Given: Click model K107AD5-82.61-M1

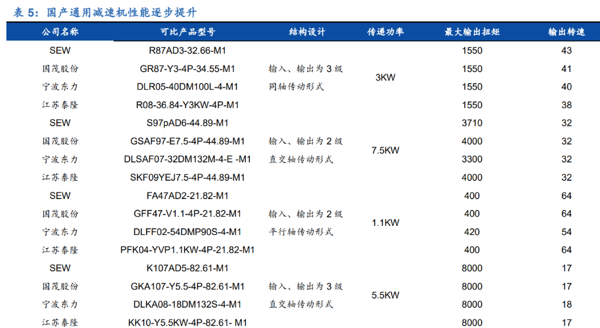Looking at the screenshot, I should [x=188, y=268].
